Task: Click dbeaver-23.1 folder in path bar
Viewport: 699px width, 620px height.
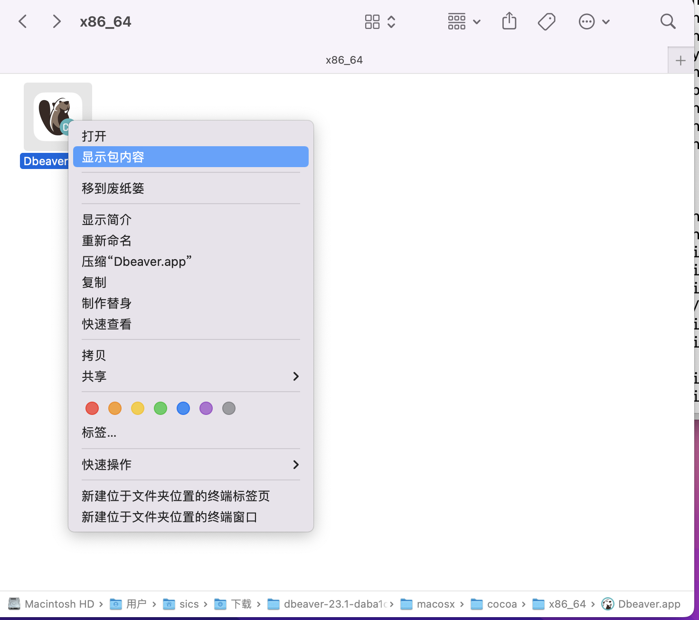Action: [x=327, y=604]
